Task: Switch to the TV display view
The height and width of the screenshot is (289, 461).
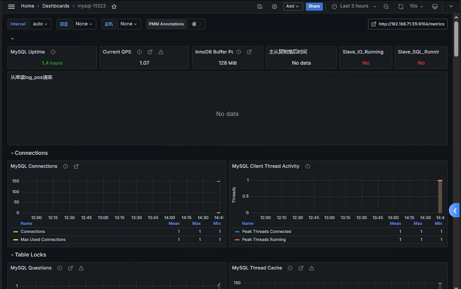Action: click(435, 6)
